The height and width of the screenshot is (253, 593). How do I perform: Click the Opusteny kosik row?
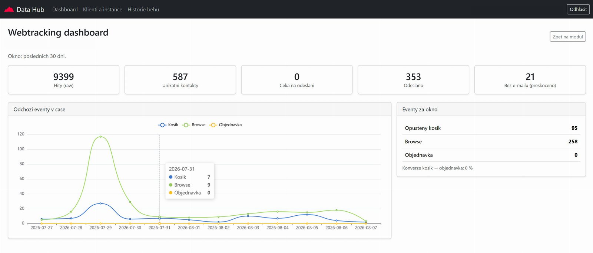coord(491,128)
